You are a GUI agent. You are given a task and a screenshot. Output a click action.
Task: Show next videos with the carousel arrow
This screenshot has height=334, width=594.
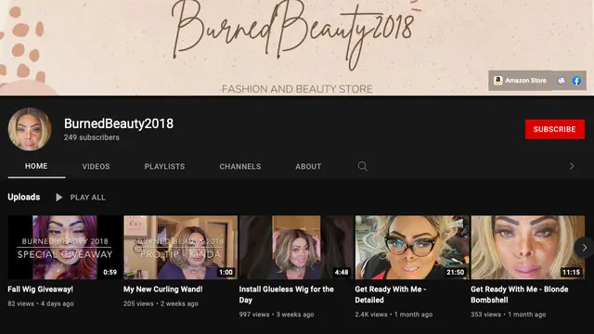[x=584, y=248]
